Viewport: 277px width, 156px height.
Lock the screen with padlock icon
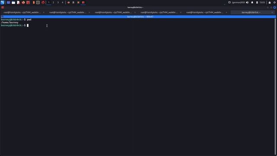tap(270, 3)
